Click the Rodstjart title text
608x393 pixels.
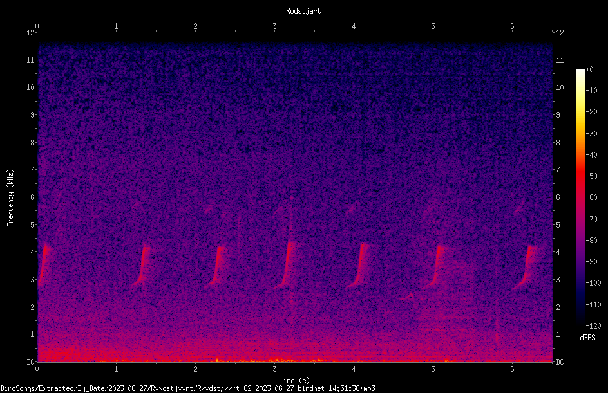pos(303,11)
